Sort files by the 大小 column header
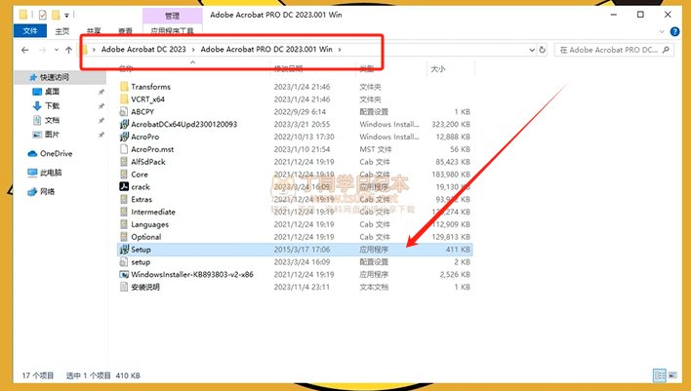This screenshot has width=691, height=391. coord(438,68)
